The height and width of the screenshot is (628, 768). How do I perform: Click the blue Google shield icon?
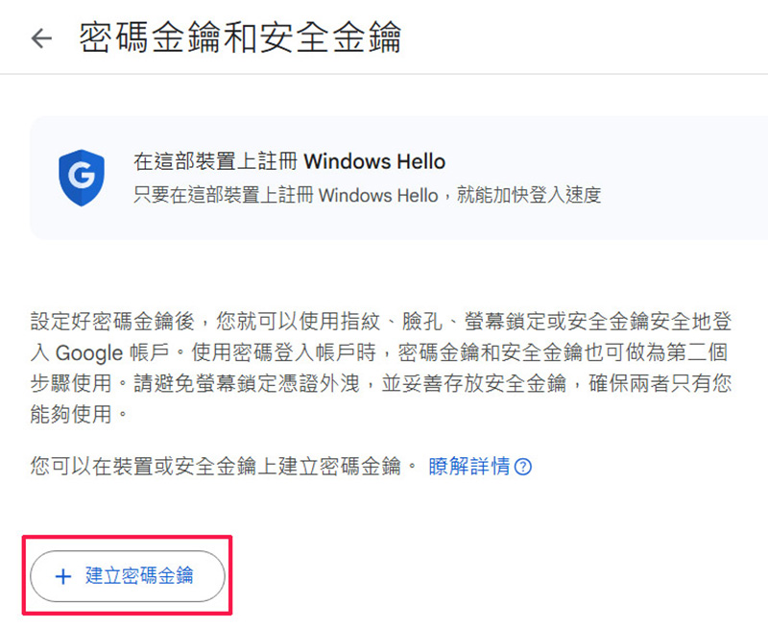pos(82,178)
